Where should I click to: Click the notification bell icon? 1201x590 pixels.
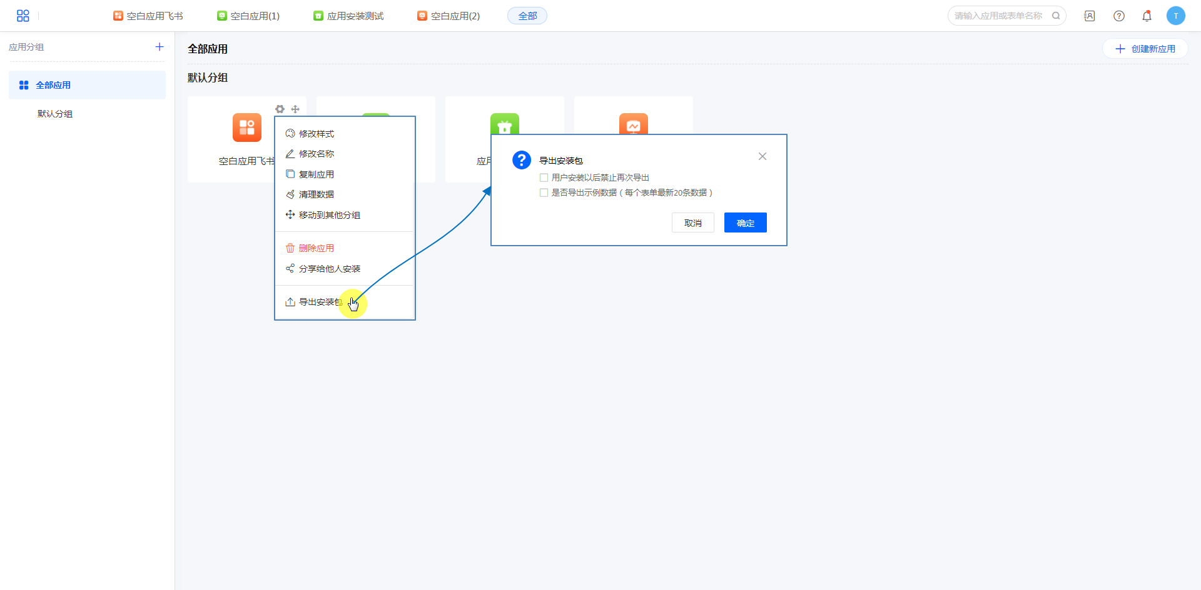[x=1147, y=16]
